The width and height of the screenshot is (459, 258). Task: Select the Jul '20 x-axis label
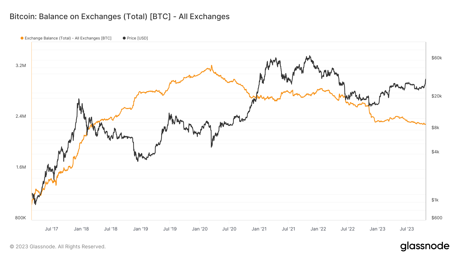point(229,229)
